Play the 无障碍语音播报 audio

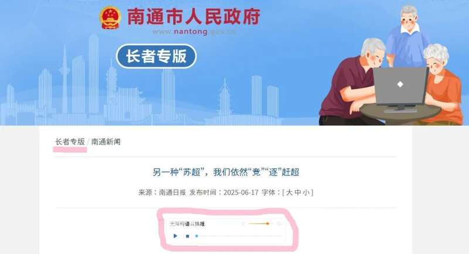[x=175, y=236]
